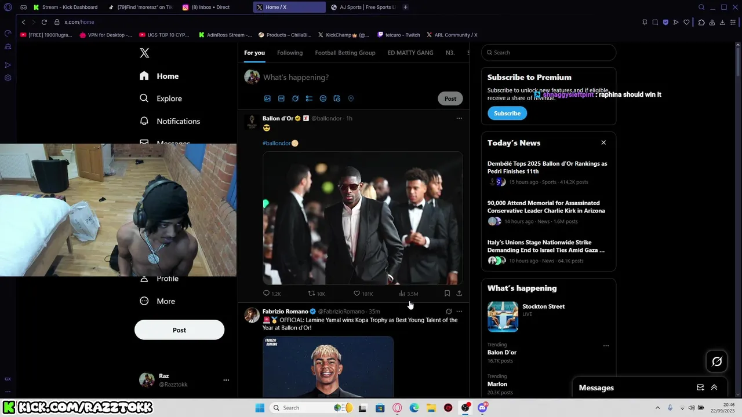Add a poll to the post
742x417 pixels.
tap(309, 98)
